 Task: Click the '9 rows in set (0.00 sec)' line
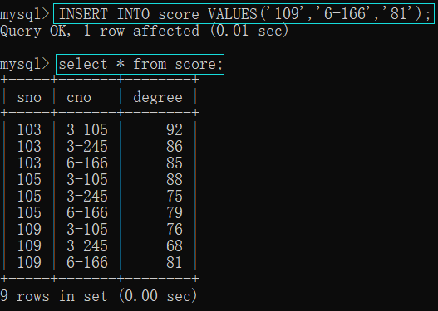(x=99, y=296)
